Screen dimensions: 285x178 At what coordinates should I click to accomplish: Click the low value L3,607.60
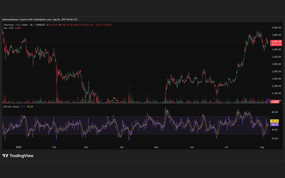[76, 25]
